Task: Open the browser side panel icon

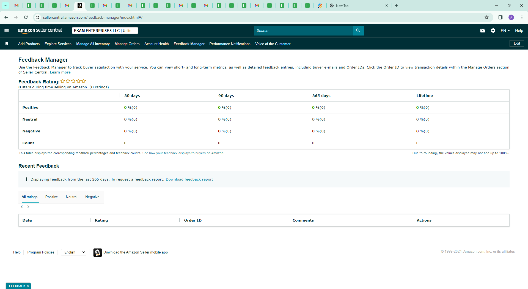Action: click(x=501, y=17)
